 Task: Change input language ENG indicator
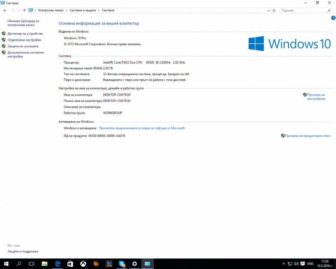coord(310,264)
